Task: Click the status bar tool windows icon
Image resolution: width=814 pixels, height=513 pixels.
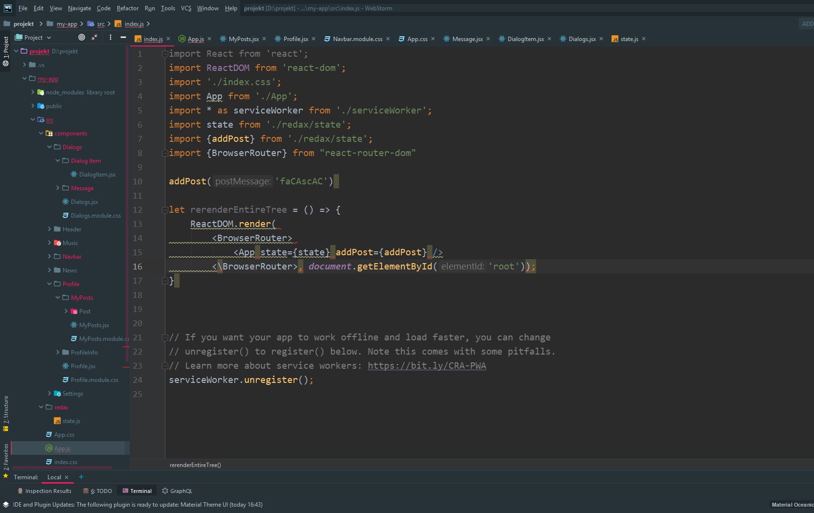Action: pos(6,505)
